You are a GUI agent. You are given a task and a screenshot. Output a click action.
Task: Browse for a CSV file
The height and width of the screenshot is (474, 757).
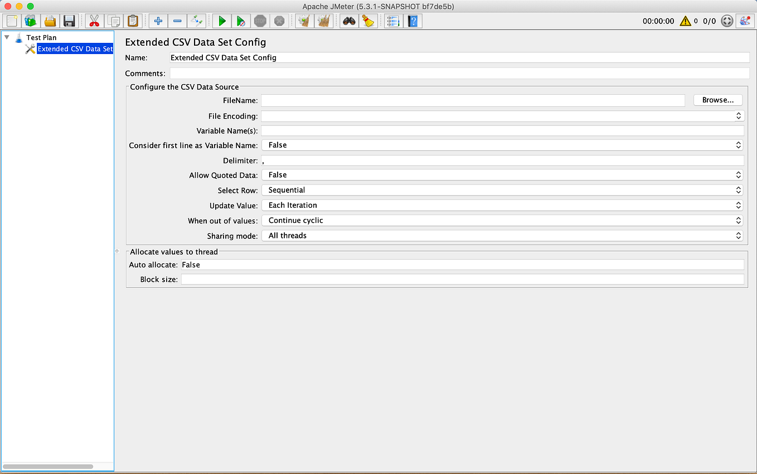click(x=717, y=100)
